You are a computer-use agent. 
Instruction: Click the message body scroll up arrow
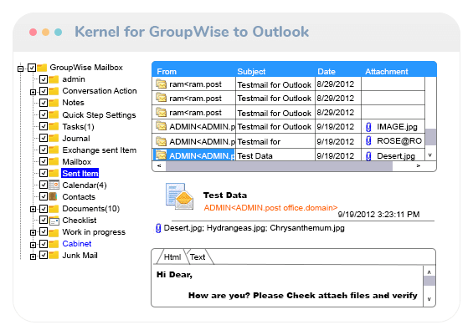429,272
